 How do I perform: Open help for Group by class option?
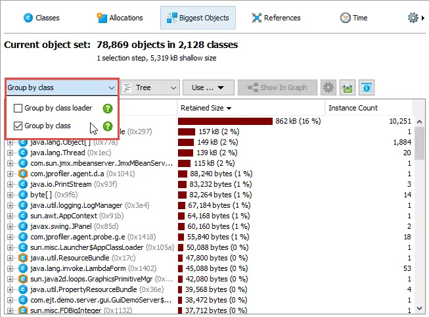(x=108, y=126)
